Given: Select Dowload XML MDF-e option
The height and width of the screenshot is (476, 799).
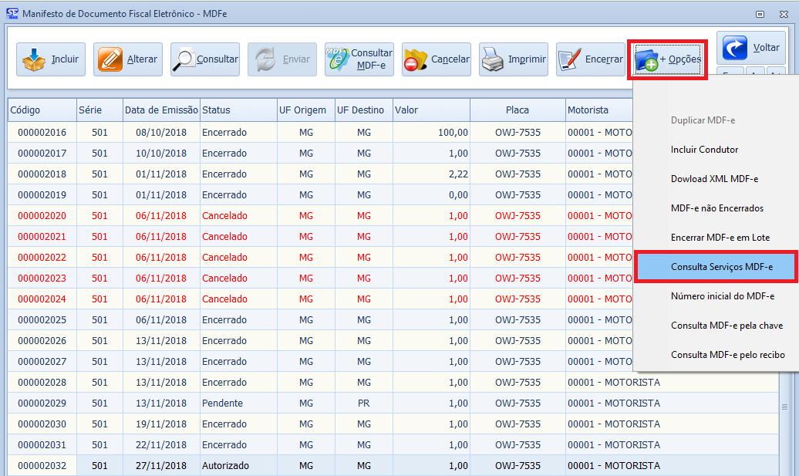Looking at the screenshot, I should point(714,179).
